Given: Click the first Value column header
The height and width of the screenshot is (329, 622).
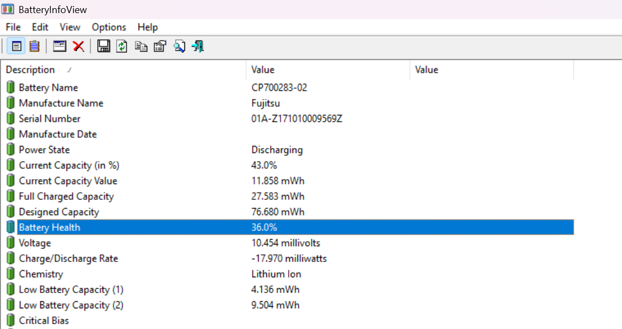Looking at the screenshot, I should (328, 70).
